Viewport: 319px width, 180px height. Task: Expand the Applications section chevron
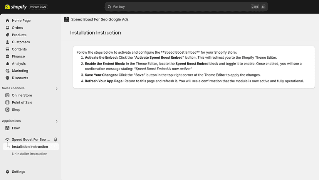57,121
